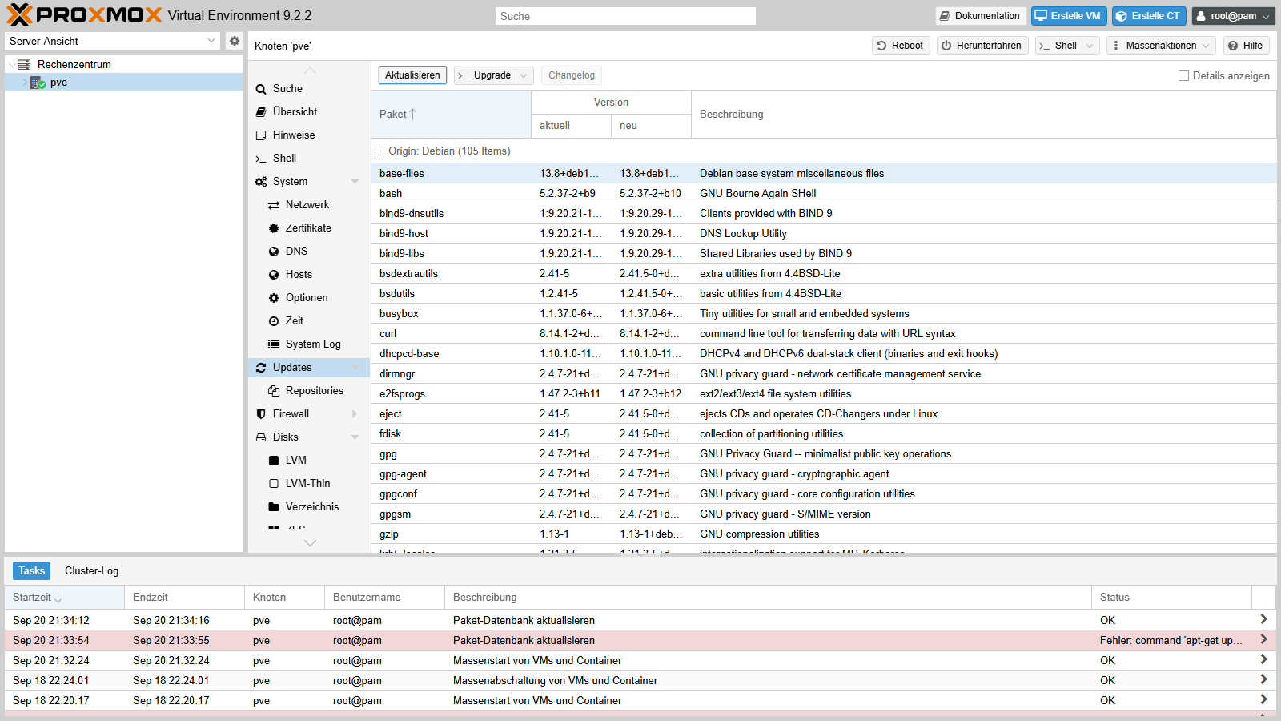Sort tasks by Status column header
1281x721 pixels.
[1171, 598]
